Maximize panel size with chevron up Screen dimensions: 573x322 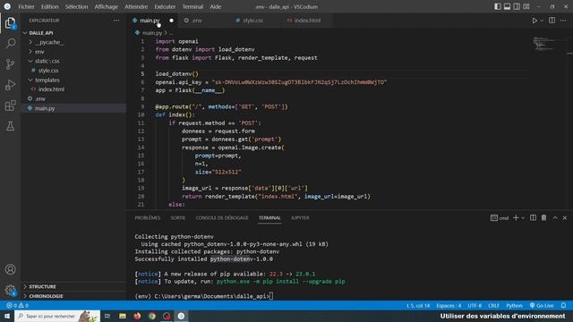(x=555, y=217)
